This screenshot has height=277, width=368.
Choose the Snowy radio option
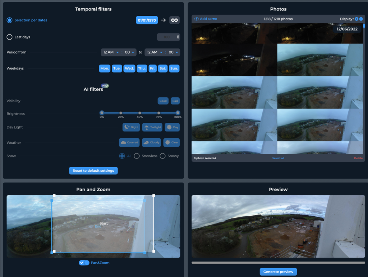(x=163, y=156)
